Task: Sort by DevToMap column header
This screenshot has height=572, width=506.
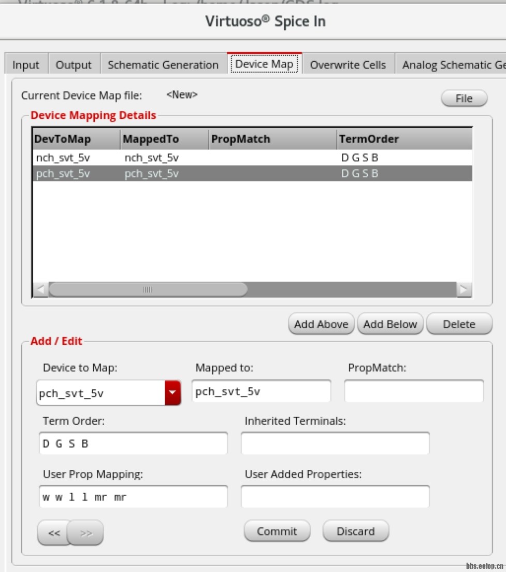Action: tap(76, 138)
